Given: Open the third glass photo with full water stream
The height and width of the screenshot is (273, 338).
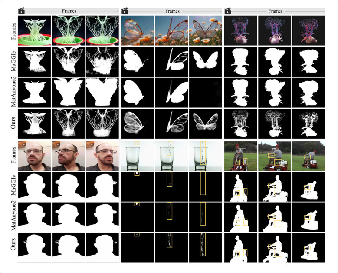Looking at the screenshot, I should [205, 156].
